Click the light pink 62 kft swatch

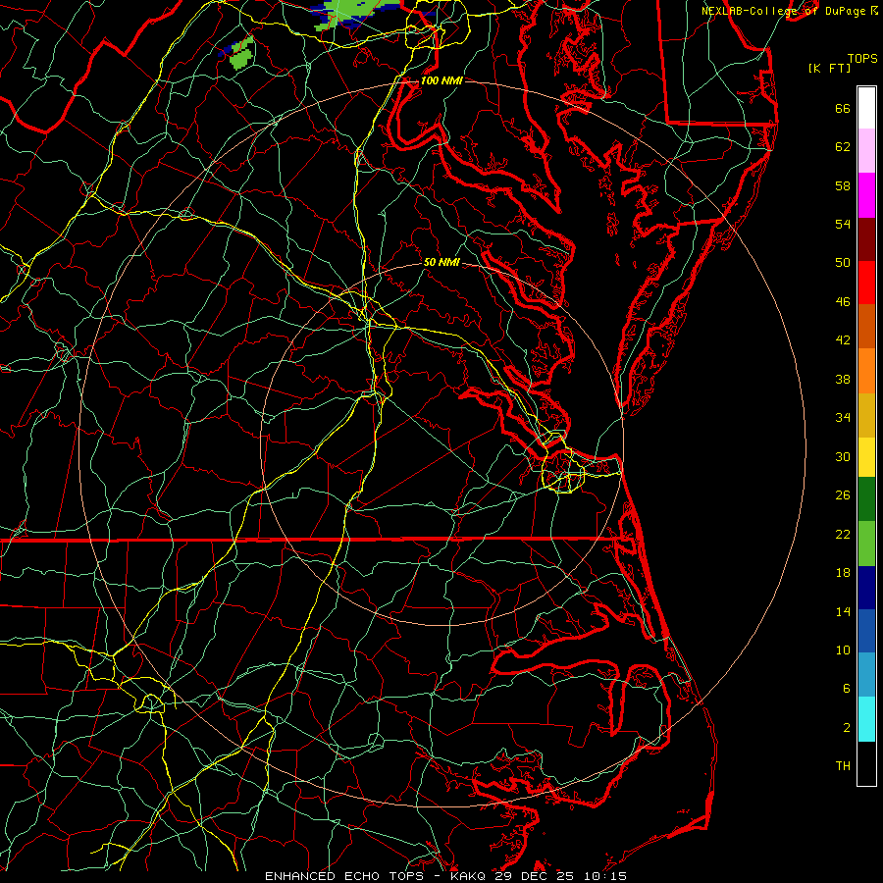click(x=866, y=151)
